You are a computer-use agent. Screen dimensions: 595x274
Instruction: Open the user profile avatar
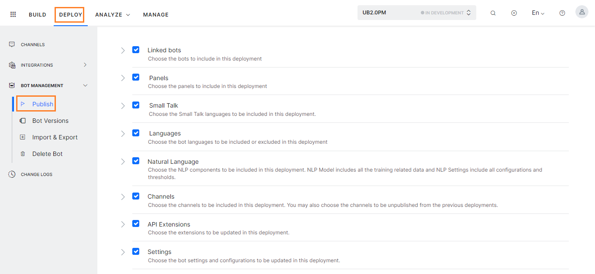pos(581,12)
